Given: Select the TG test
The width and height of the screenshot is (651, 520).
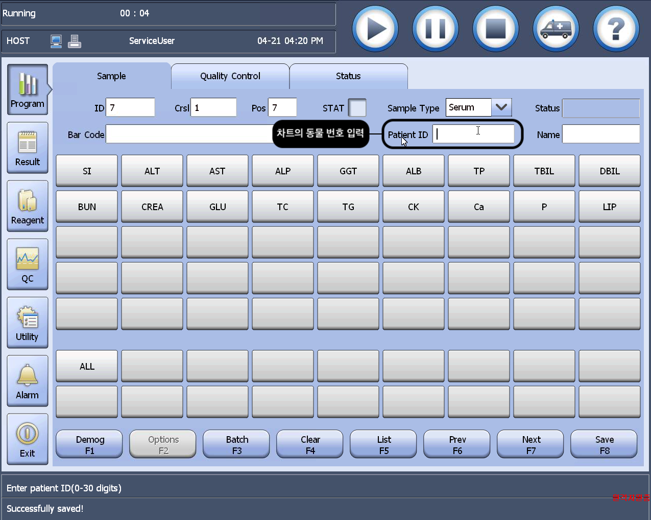Looking at the screenshot, I should click(x=348, y=207).
